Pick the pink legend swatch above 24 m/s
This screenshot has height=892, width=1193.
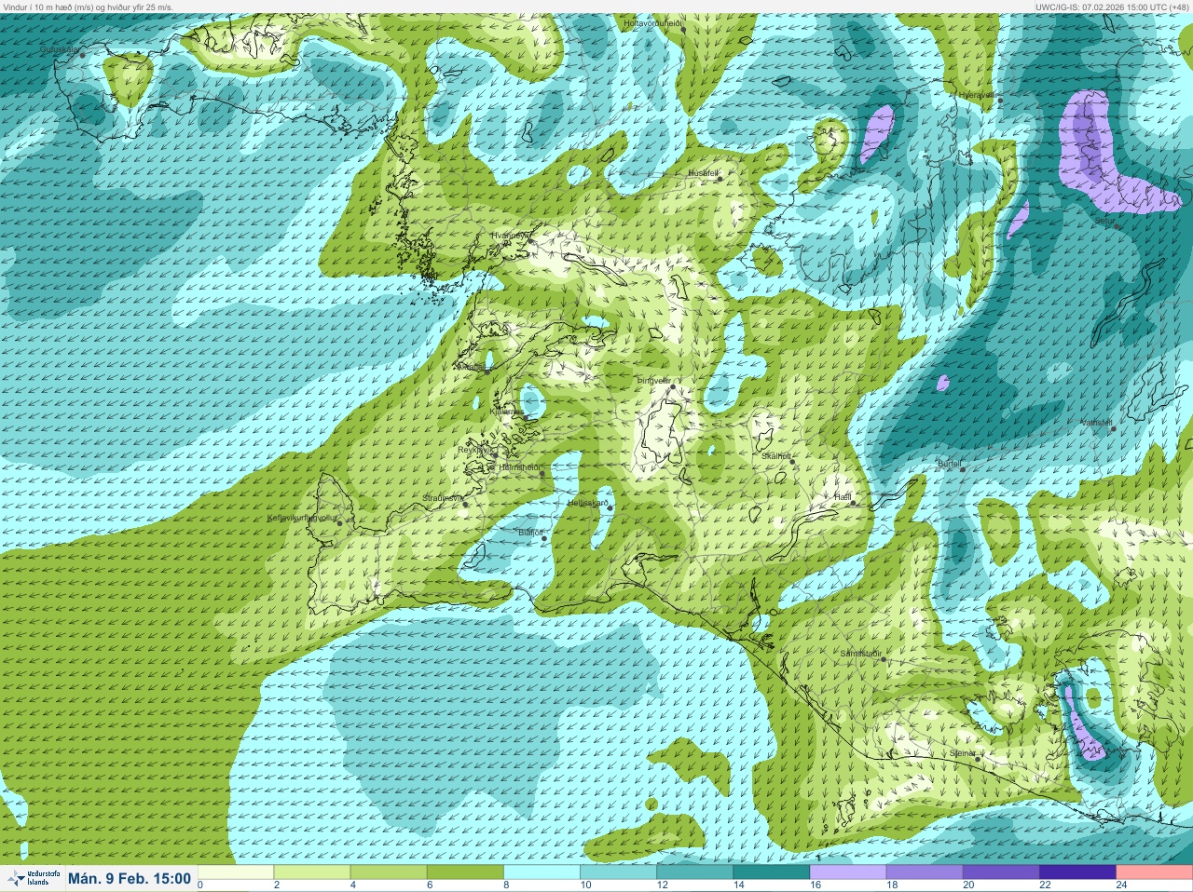click(x=1154, y=872)
